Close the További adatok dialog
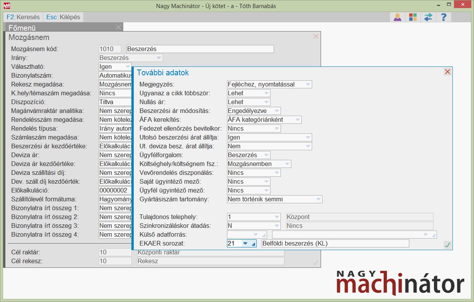Image resolution: width=474 pixels, height=302 pixels. point(447,72)
